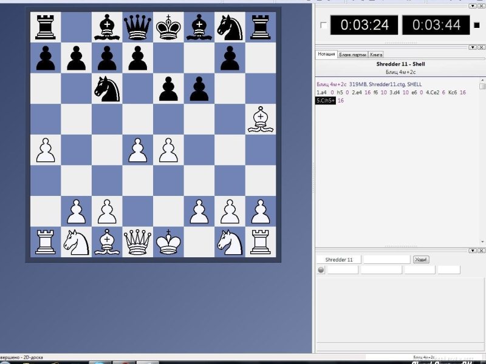The width and height of the screenshot is (486, 364).
Task: Pick the black knight on c6
Action: click(x=106, y=89)
